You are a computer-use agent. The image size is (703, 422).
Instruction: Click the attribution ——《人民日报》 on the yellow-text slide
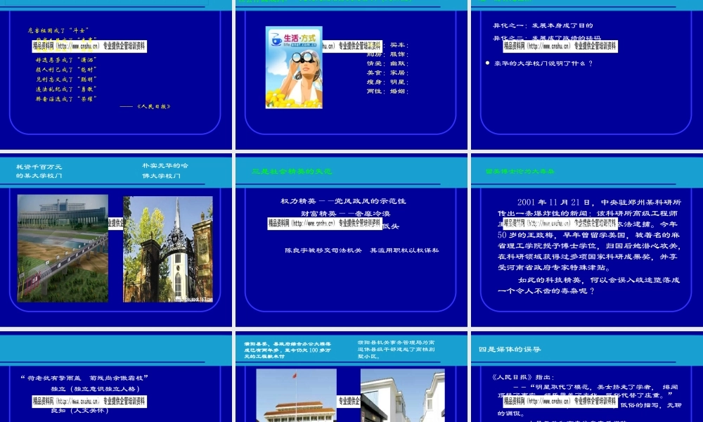tap(146, 106)
